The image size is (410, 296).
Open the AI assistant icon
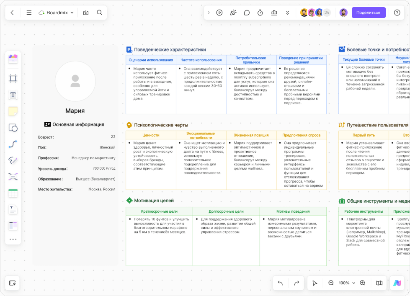tap(397, 283)
